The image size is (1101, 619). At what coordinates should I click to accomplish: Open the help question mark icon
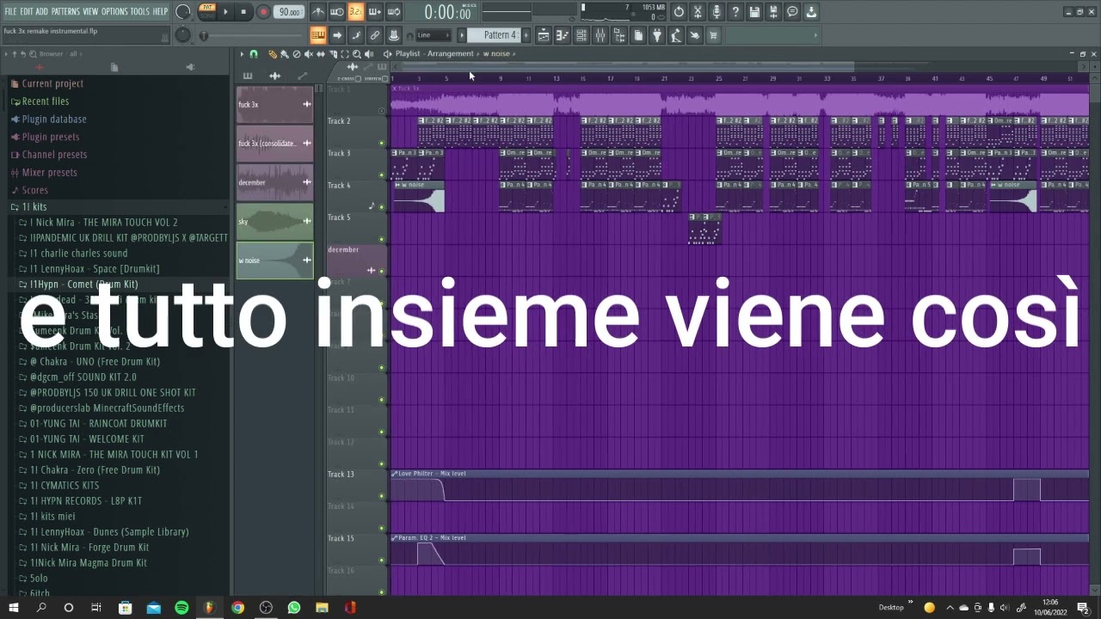735,12
